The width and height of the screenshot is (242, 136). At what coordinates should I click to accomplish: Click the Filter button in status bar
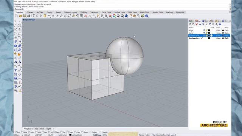point(154,135)
